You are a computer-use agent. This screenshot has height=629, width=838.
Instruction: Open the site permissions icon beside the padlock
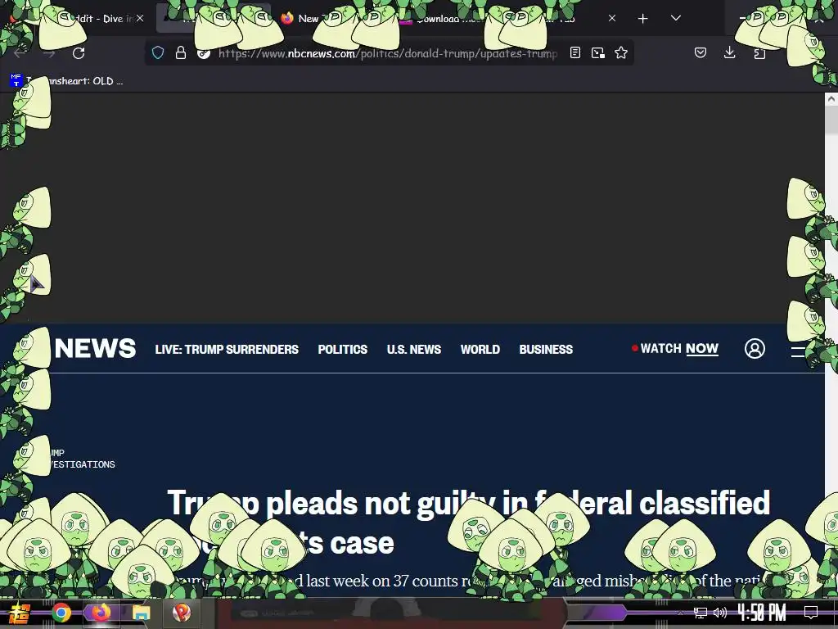click(x=204, y=53)
